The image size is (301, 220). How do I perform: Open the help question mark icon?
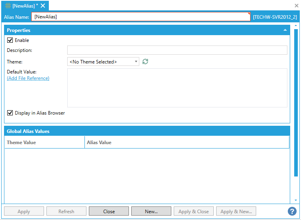(292, 211)
